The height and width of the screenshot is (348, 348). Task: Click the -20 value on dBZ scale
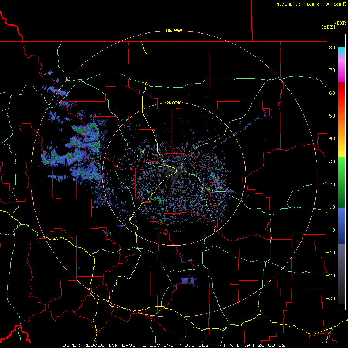pos(331,276)
